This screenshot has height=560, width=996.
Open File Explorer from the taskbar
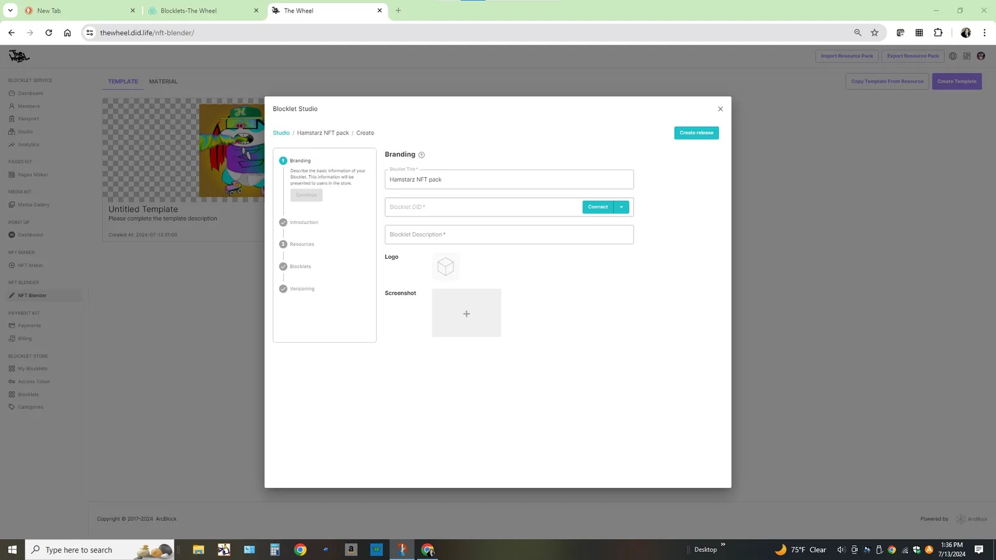199,550
